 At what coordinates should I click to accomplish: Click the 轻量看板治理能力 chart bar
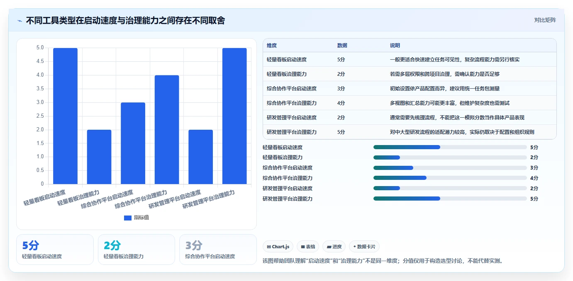[x=99, y=157]
